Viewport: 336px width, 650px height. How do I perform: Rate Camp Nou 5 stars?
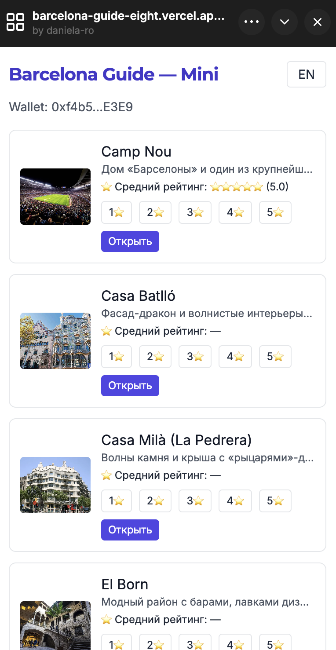click(275, 212)
